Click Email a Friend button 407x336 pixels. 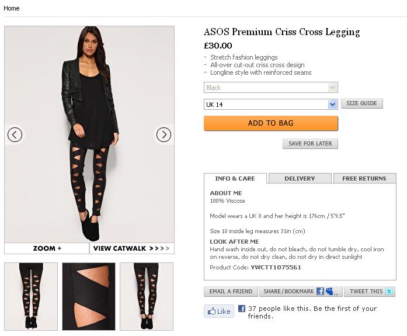231,292
